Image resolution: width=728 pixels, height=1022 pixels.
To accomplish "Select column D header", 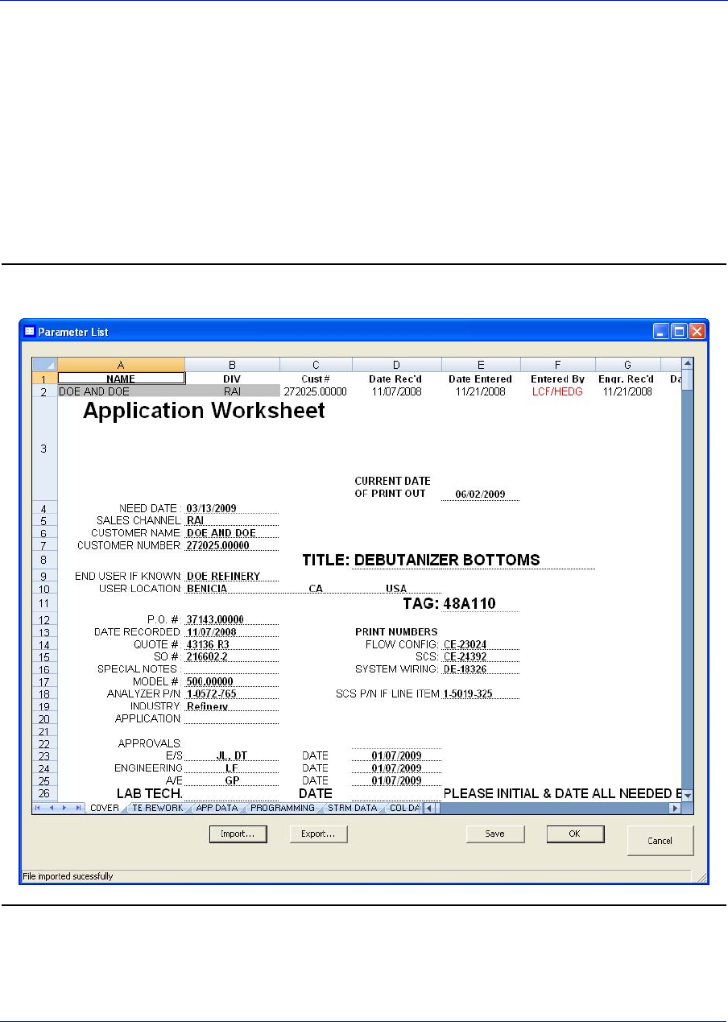I will click(396, 365).
